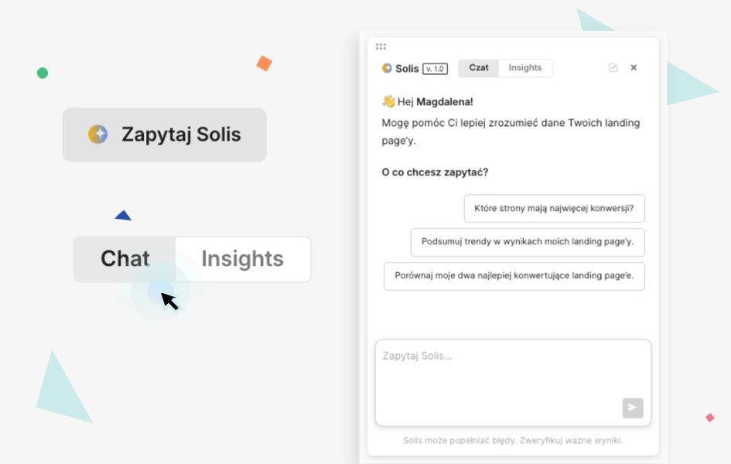Click the drag handle dots icon
This screenshot has width=731, height=464.
pos(381,46)
